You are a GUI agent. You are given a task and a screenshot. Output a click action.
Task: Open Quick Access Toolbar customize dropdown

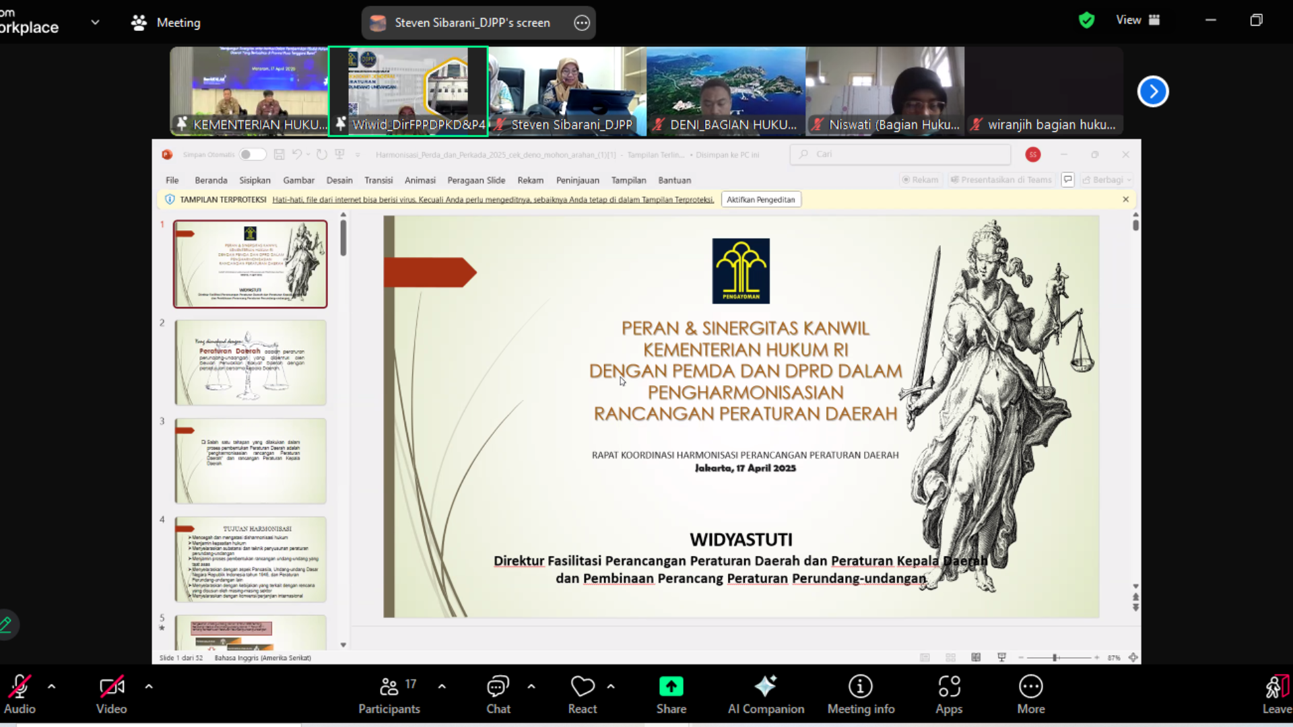point(358,155)
